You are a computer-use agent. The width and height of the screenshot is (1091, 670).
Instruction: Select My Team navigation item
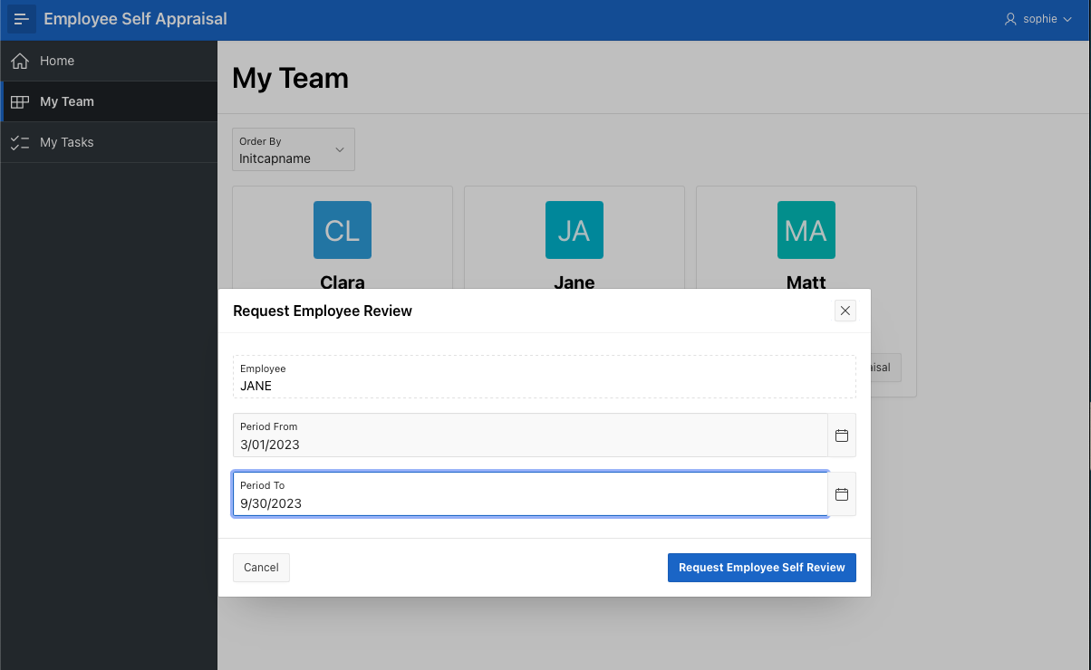tap(67, 101)
